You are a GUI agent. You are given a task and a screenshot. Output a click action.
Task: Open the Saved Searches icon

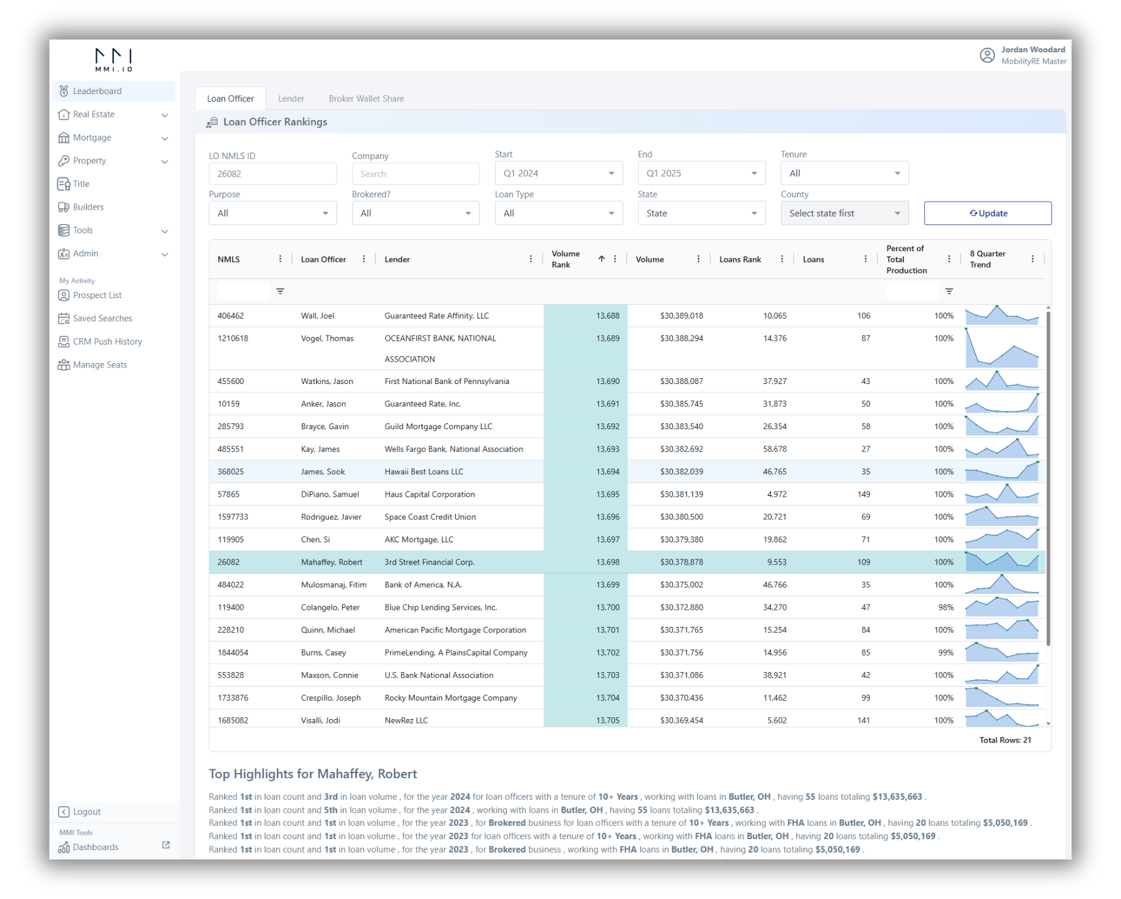(64, 319)
